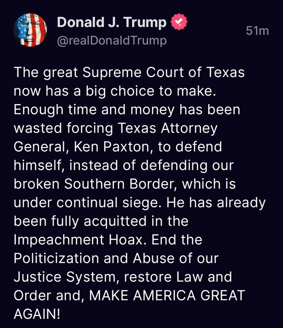Click the words "Supreme Court of Texas"
This screenshot has width=283, height=328.
(163, 73)
